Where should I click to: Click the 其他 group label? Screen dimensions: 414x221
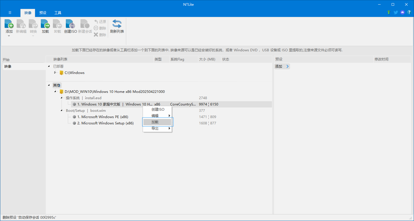coord(57,85)
